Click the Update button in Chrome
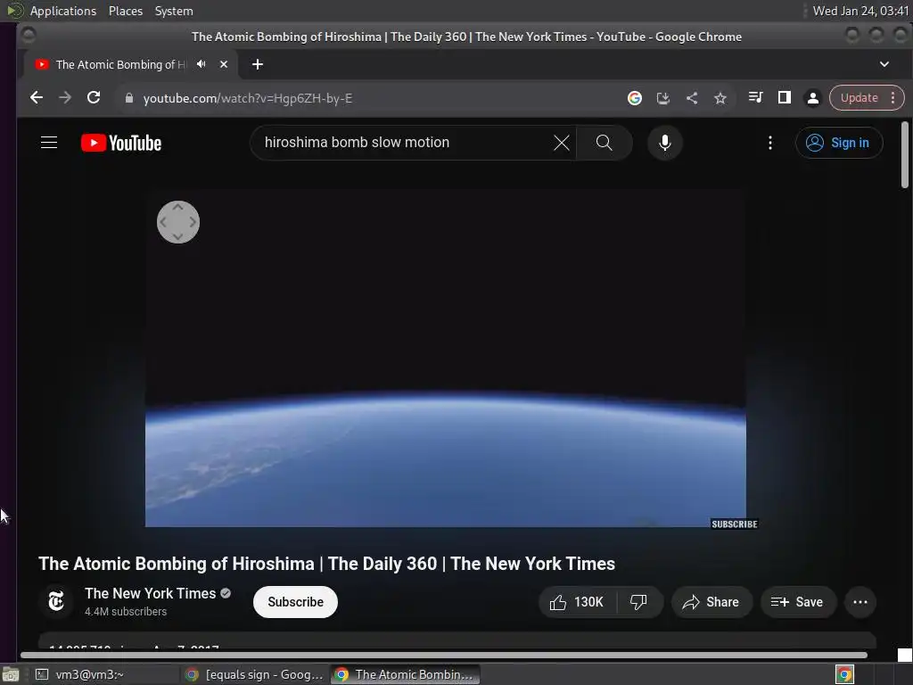Viewport: 913px width, 685px height. [x=859, y=98]
